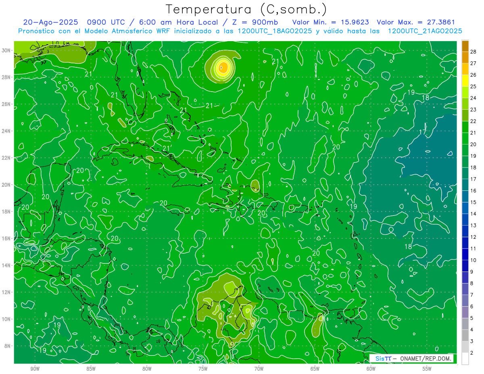Click the teal swatch between 16 and 17

click(465, 185)
